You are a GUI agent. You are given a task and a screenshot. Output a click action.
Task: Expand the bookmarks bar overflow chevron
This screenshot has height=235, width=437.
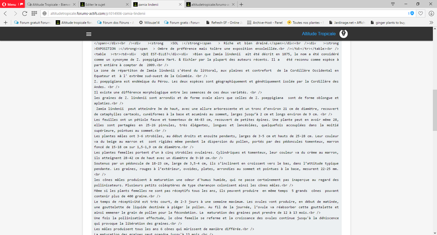[431, 22]
